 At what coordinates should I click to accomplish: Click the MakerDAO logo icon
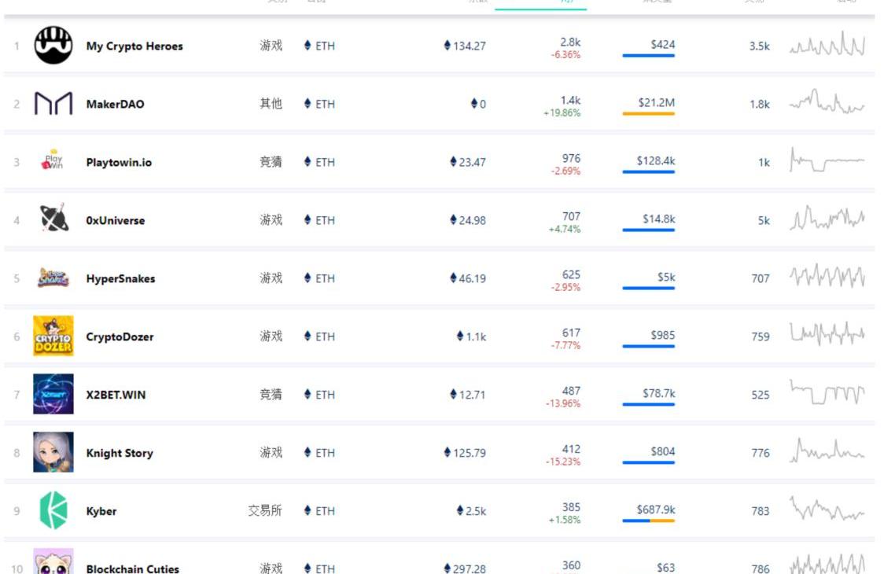tap(53, 104)
